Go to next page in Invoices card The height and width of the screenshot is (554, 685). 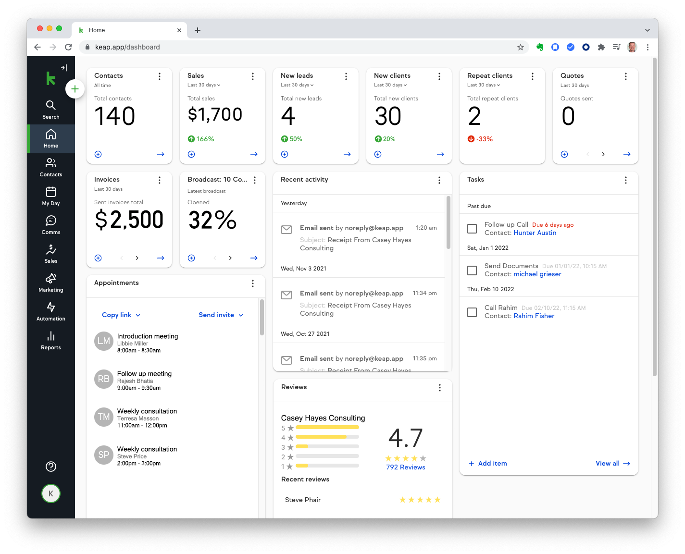click(x=137, y=258)
